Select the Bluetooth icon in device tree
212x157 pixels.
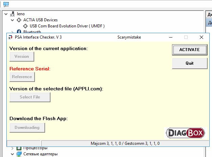click(19, 31)
